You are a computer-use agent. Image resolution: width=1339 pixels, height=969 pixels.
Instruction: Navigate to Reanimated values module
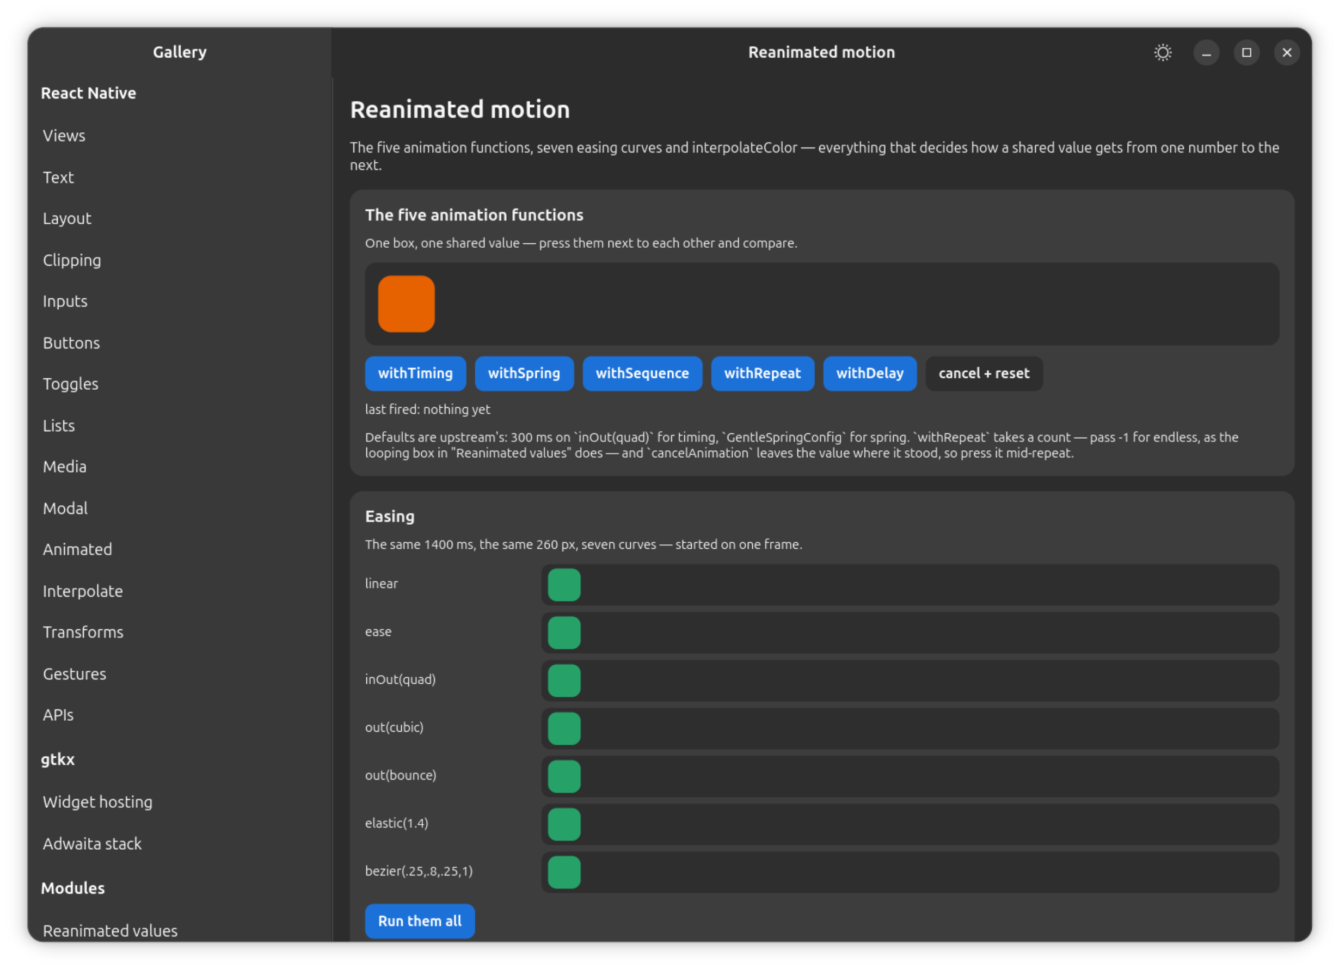coord(110,930)
